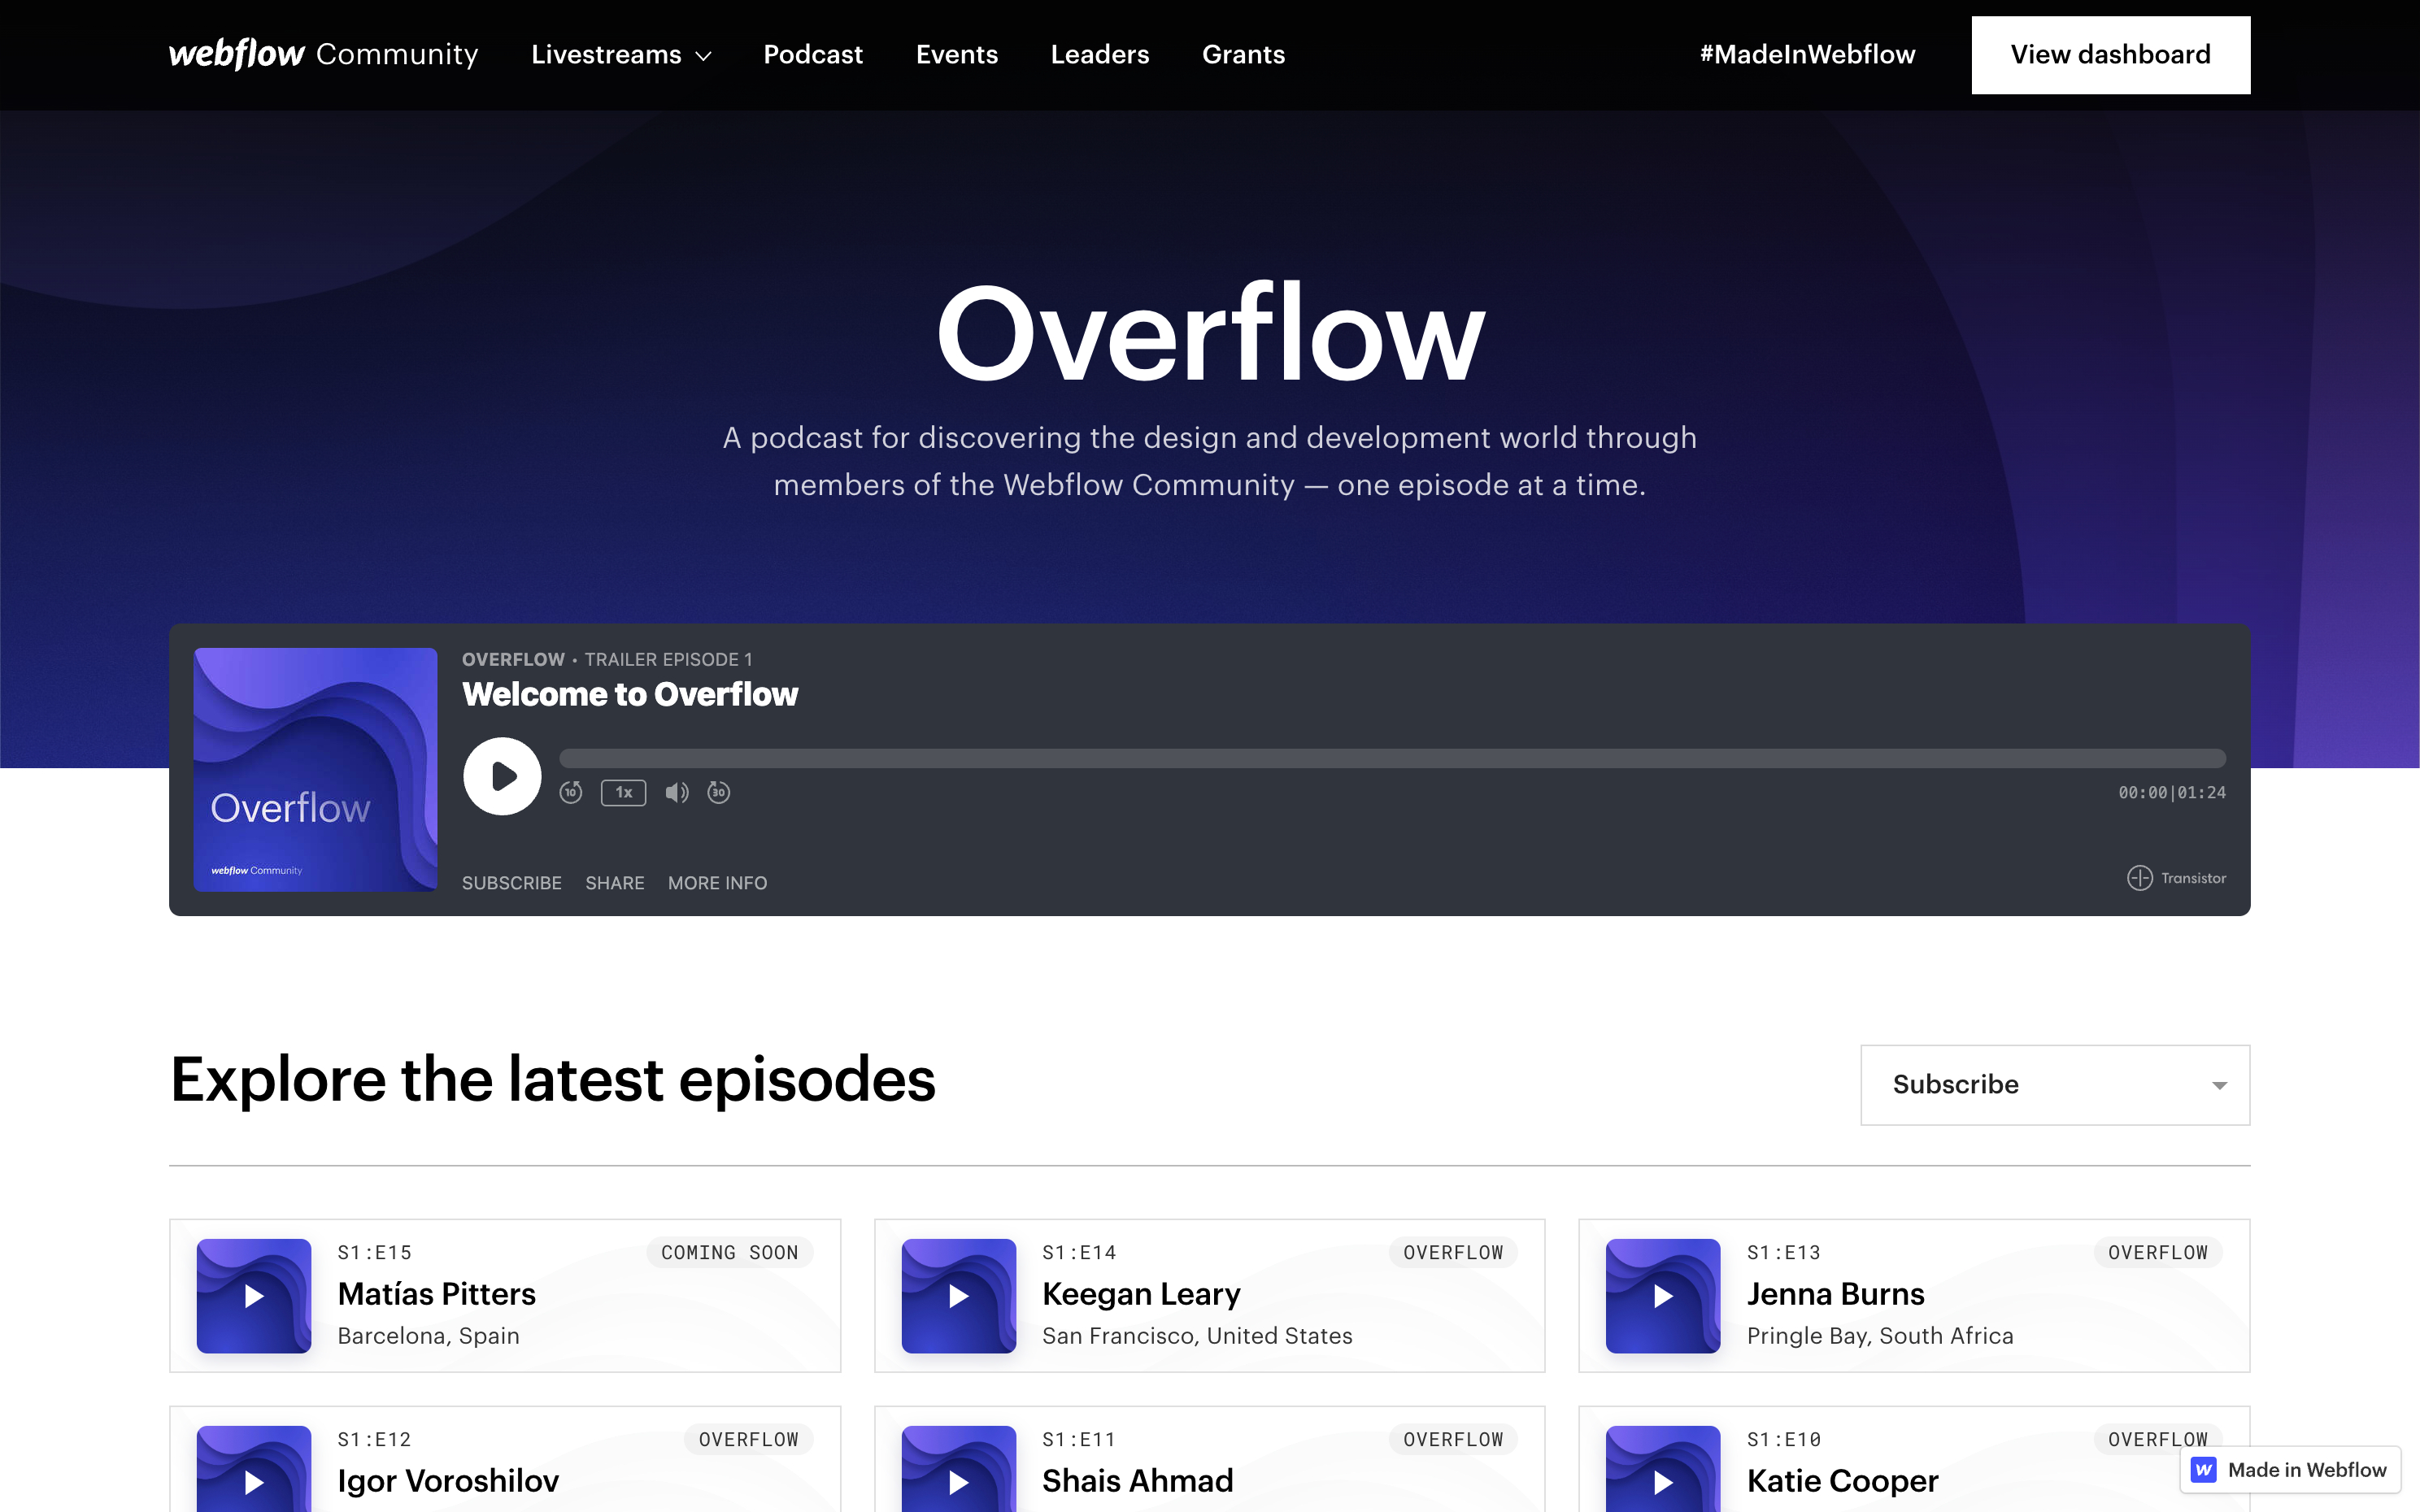This screenshot has height=1512, width=2420.
Task: Open the Igor Voroshilov episode name
Action: (x=449, y=1481)
